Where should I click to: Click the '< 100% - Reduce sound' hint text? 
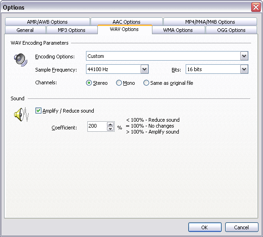click(153, 120)
